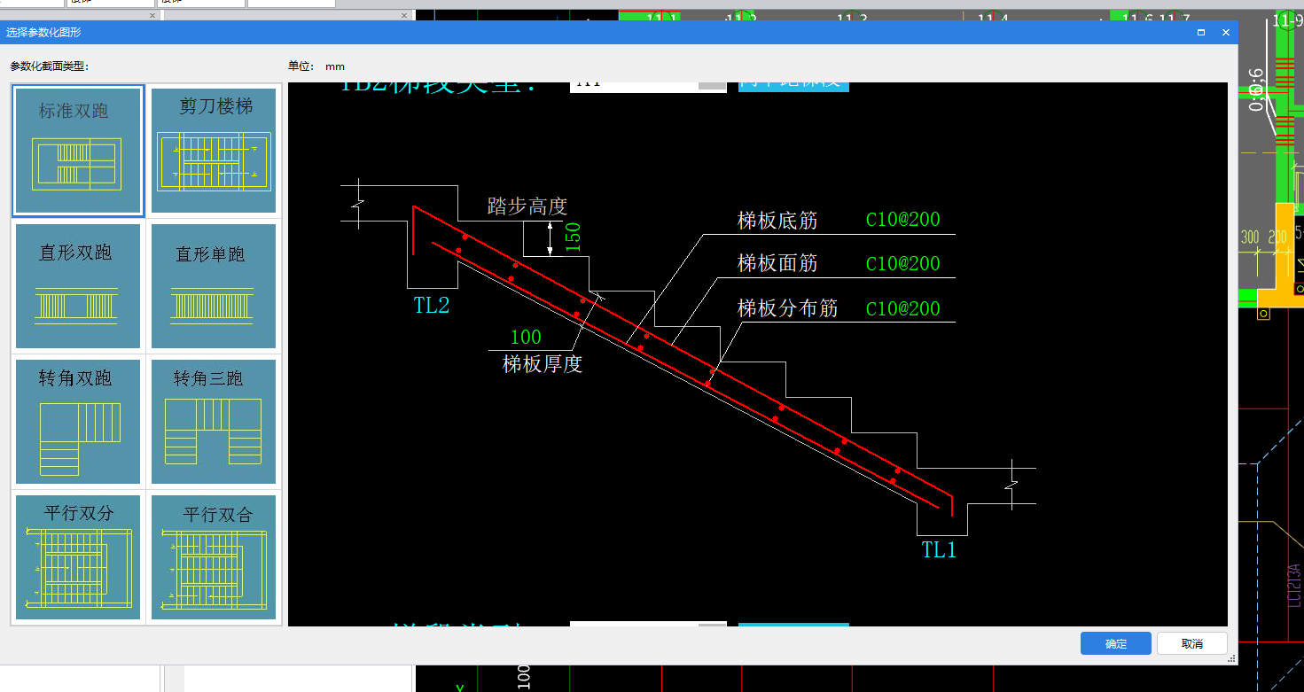Edit the 梯板底筋 value C10@200
This screenshot has width=1304, height=692.
click(x=902, y=220)
